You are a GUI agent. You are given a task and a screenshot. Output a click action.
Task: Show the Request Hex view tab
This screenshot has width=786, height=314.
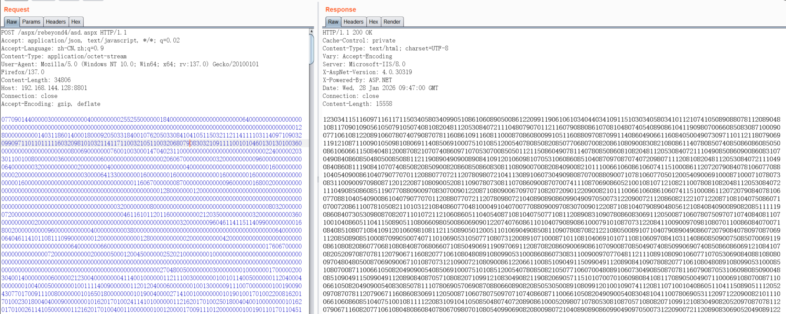coord(76,22)
